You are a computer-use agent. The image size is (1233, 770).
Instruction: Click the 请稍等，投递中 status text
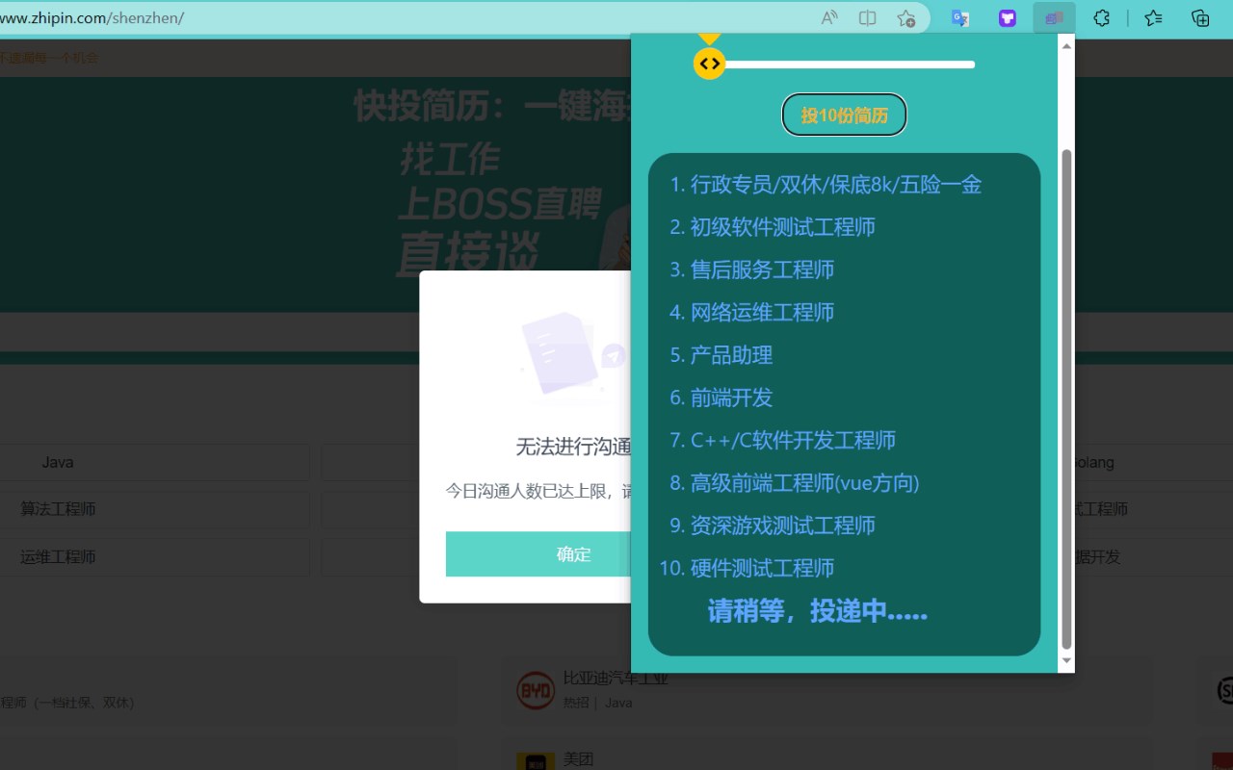818,611
